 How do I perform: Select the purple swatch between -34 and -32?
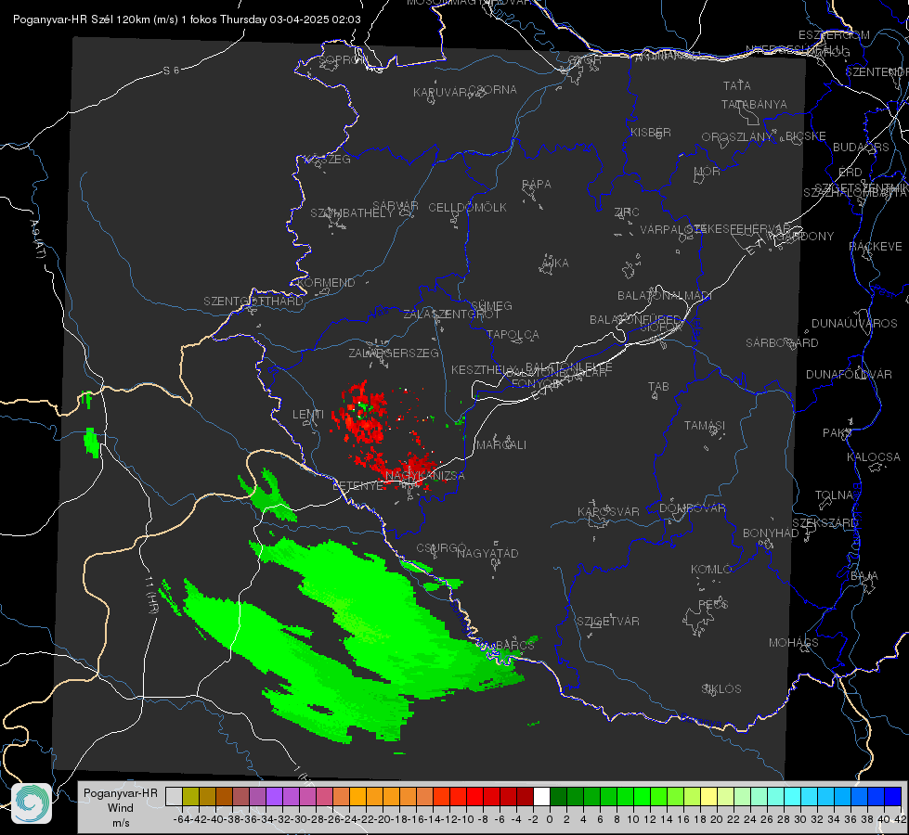click(274, 796)
